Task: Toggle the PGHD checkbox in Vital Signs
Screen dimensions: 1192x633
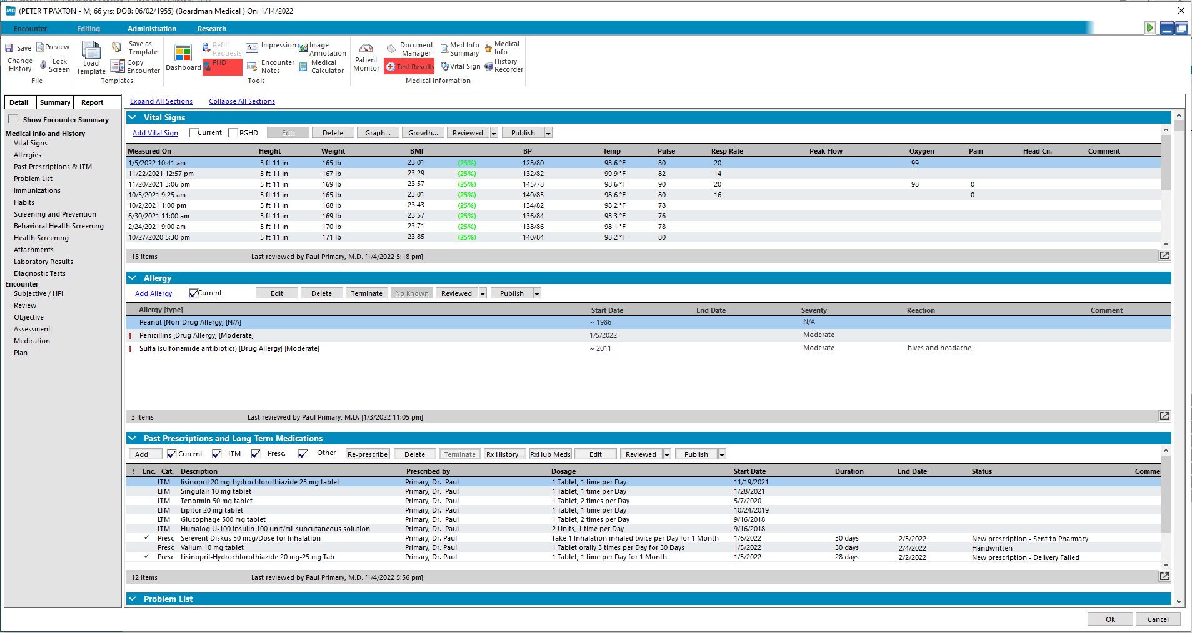Action: pos(233,133)
